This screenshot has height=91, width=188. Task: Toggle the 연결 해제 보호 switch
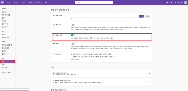[x=73, y=25]
